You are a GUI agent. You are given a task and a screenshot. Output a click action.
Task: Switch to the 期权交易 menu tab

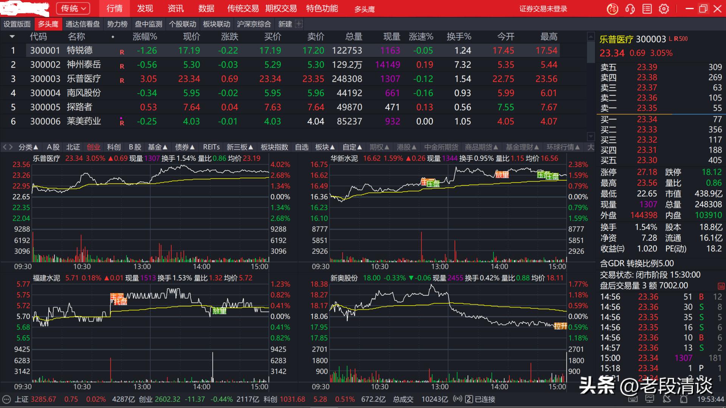(x=281, y=8)
